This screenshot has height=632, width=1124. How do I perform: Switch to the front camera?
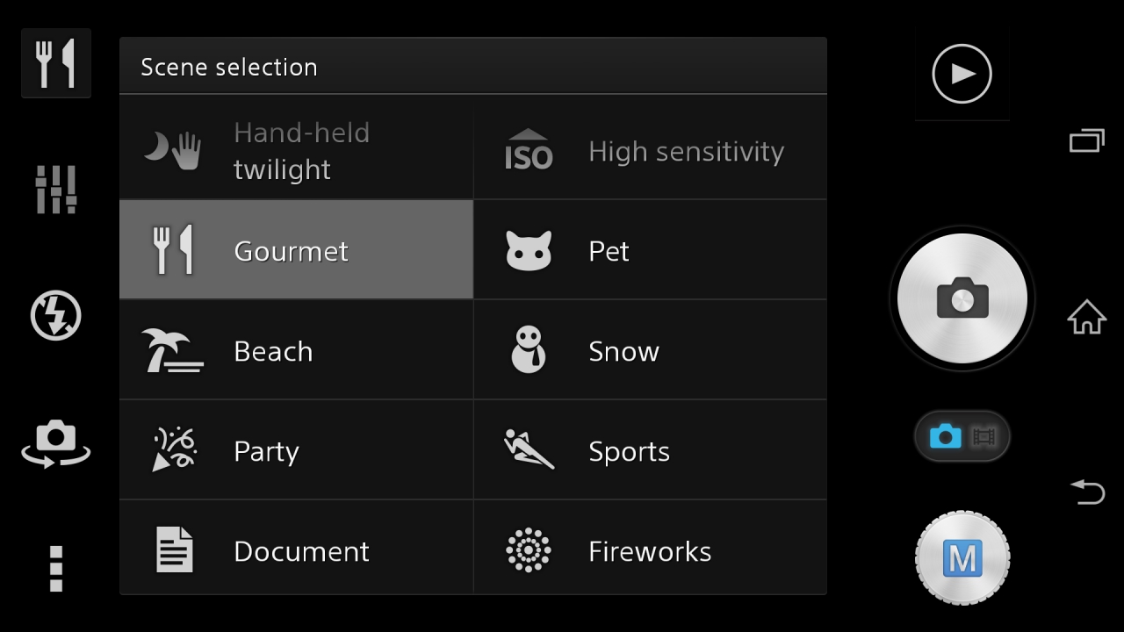tap(56, 442)
